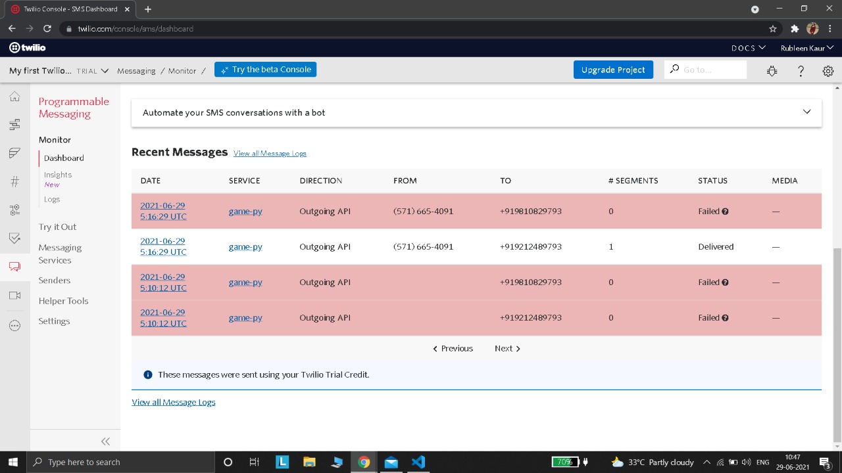This screenshot has height=473, width=842.
Task: Show hidden system tray icons
Action: 706,462
